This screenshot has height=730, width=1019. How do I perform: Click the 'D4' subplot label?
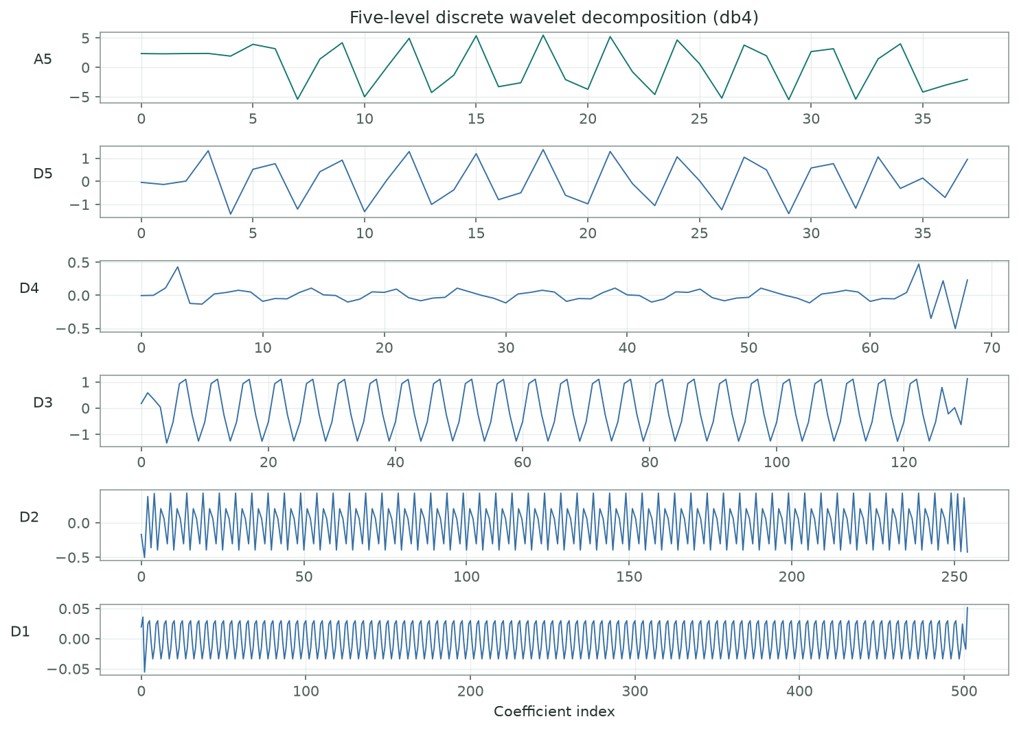pyautogui.click(x=29, y=288)
